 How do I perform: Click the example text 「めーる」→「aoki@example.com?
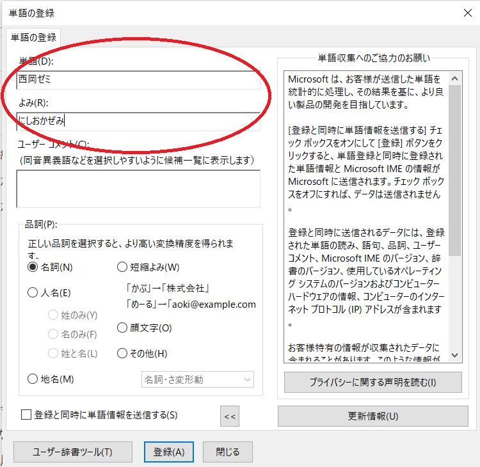point(191,305)
